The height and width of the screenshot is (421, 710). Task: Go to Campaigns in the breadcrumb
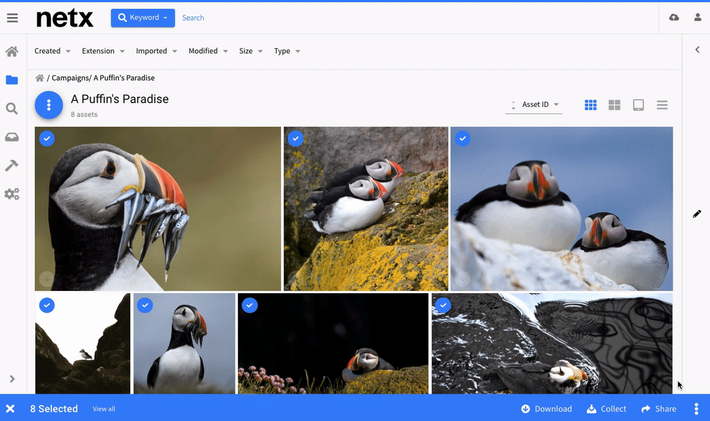coord(70,78)
